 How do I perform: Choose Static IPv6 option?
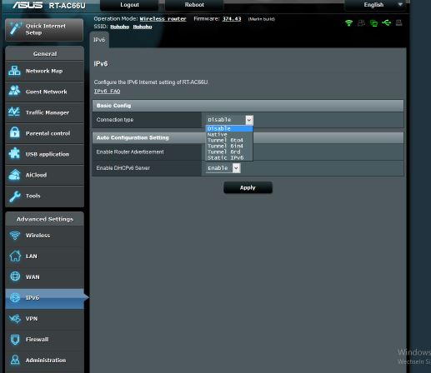point(229,157)
